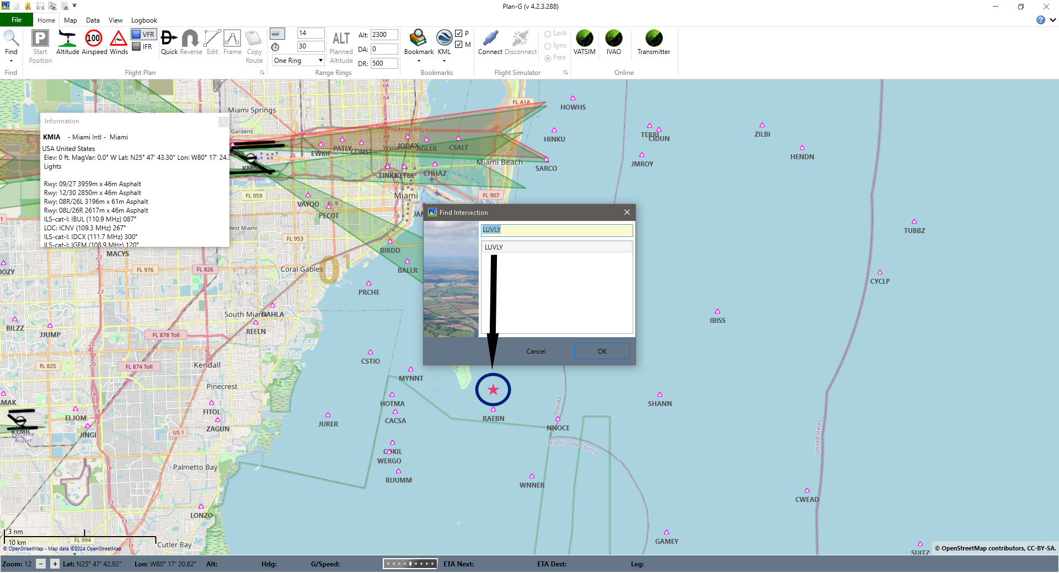Open the Transmitter radar tool

(654, 38)
